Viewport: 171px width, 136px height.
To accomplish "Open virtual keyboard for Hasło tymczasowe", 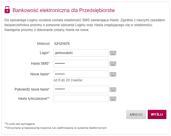I will click(113, 99).
